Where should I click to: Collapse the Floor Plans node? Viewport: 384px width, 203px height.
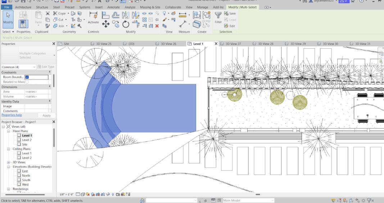point(9,131)
